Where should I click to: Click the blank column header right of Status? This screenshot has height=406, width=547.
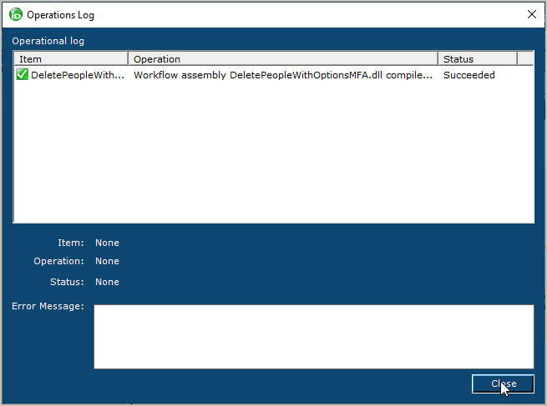525,59
